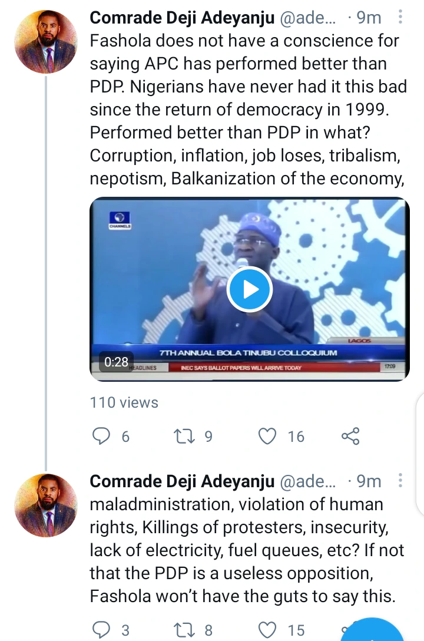Image resolution: width=424 pixels, height=641 pixels.
Task: Tap the 110 views count
Action: [x=124, y=403]
